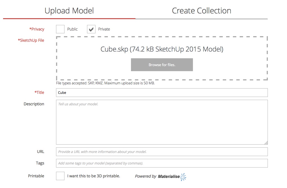Click the Description text area
This screenshot has width=287, height=188.
[x=162, y=122]
